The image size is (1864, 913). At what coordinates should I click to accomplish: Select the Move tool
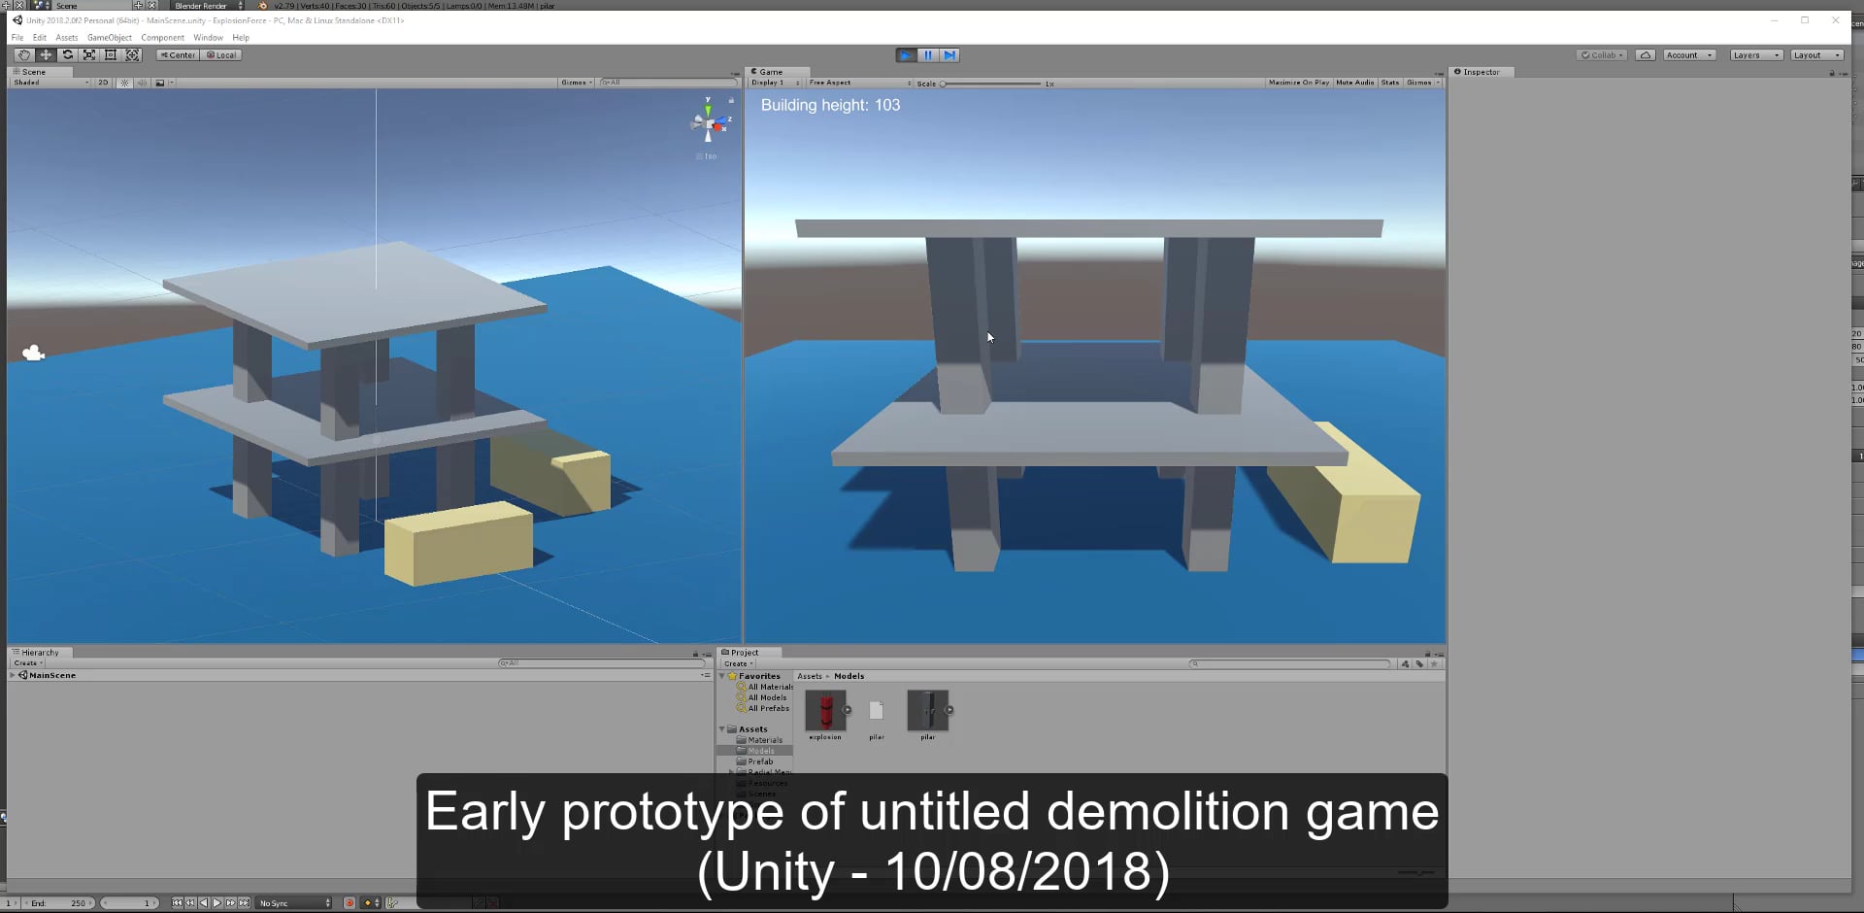click(x=46, y=55)
